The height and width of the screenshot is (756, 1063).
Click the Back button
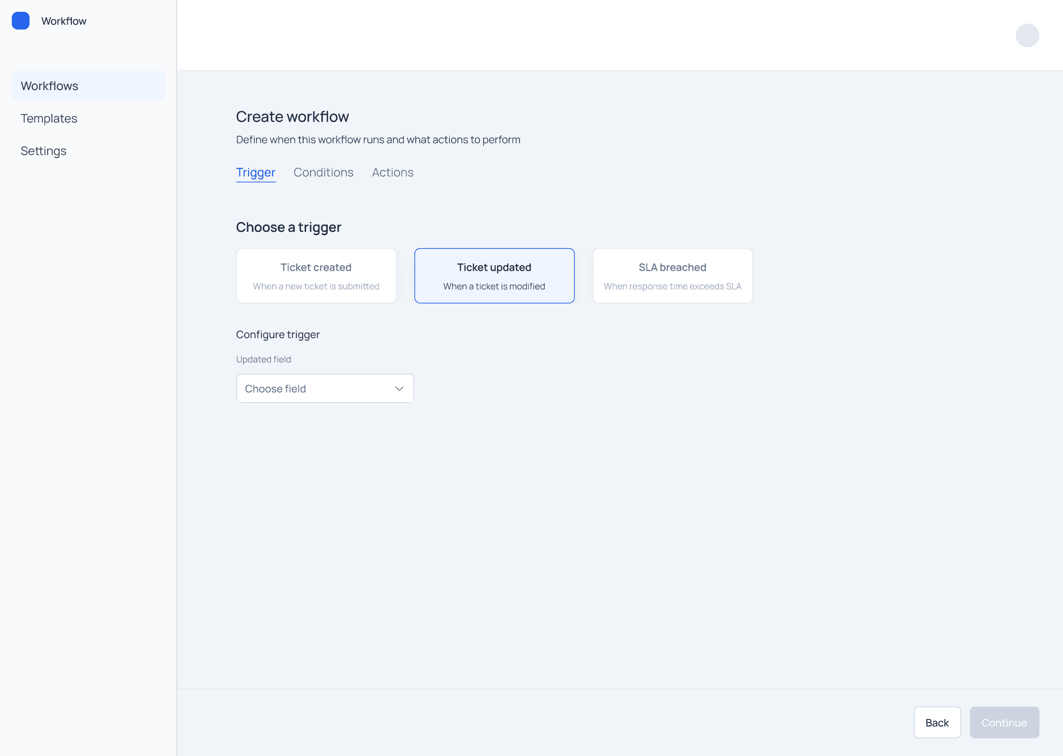pos(937,723)
